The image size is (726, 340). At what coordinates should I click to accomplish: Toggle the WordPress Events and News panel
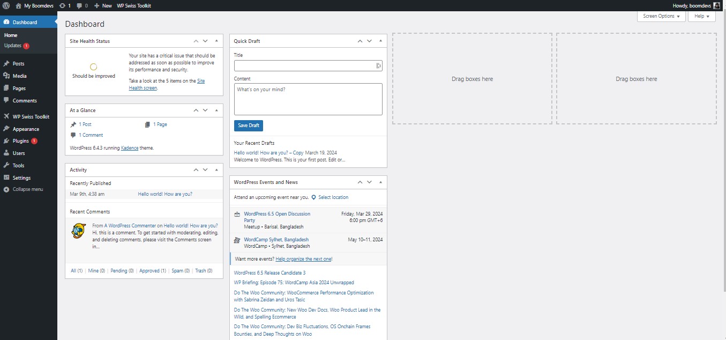click(x=380, y=182)
